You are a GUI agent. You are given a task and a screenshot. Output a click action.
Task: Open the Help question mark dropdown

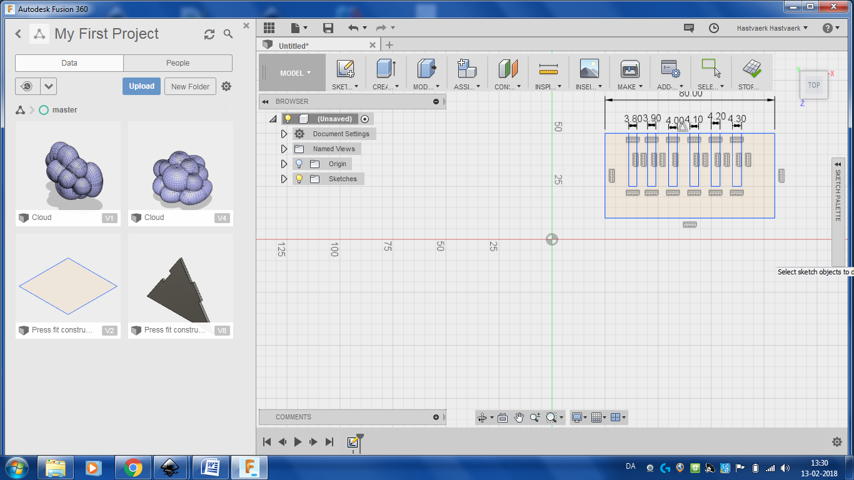click(x=831, y=28)
